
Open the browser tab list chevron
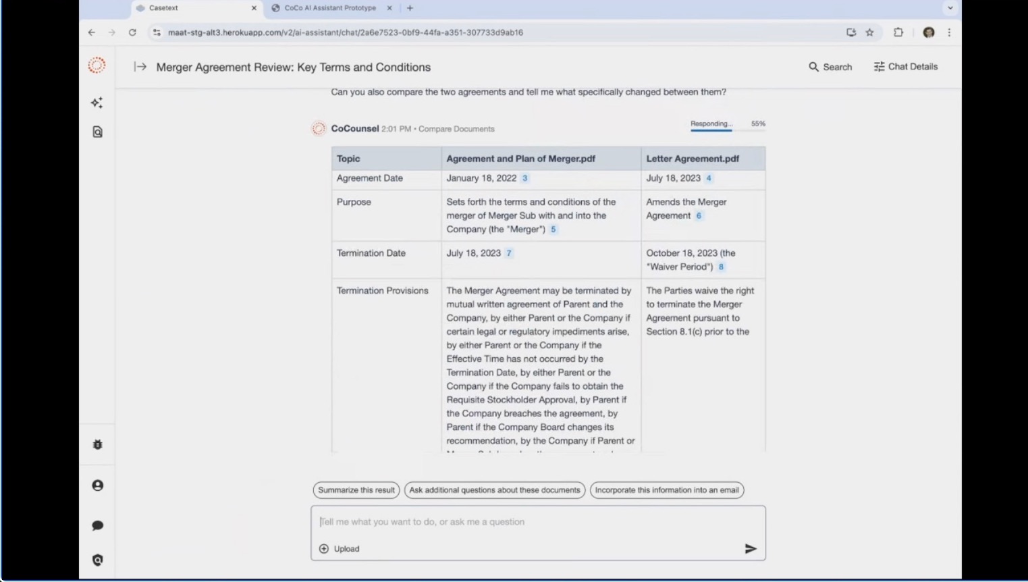click(x=950, y=8)
